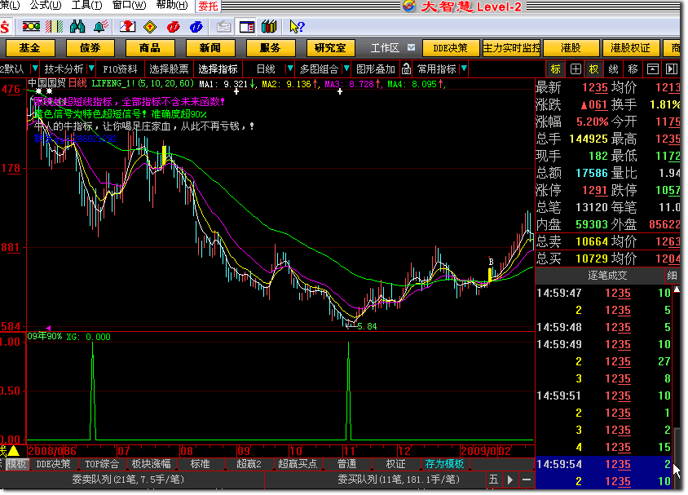Expand the 2默认 dropdown arrow

(x=35, y=69)
